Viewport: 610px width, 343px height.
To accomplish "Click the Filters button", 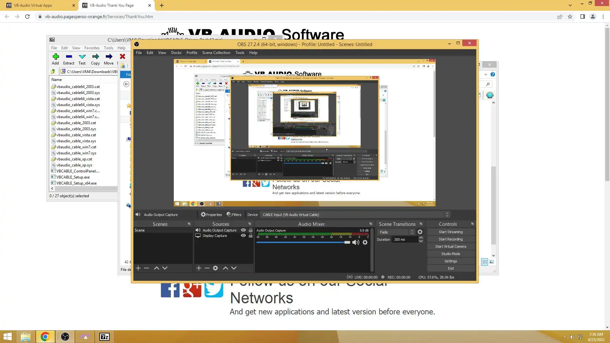I will tap(234, 215).
